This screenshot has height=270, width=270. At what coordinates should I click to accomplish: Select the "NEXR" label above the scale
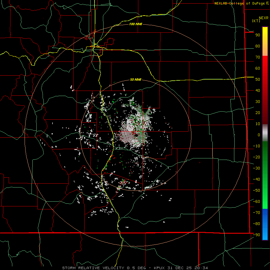pos(263,18)
